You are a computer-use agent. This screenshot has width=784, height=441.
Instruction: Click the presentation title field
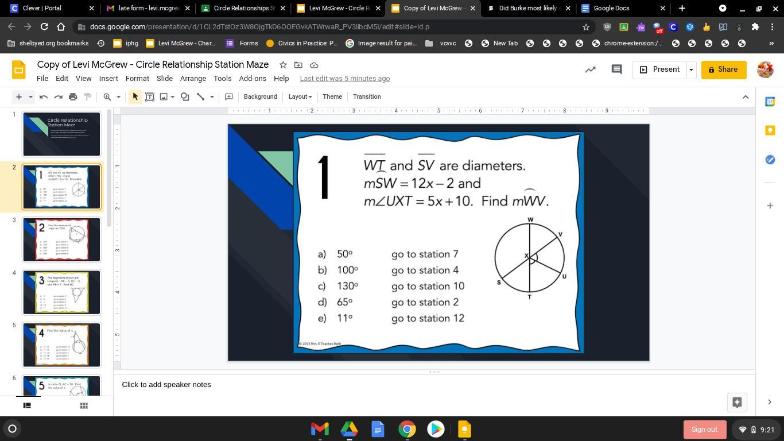(x=153, y=65)
